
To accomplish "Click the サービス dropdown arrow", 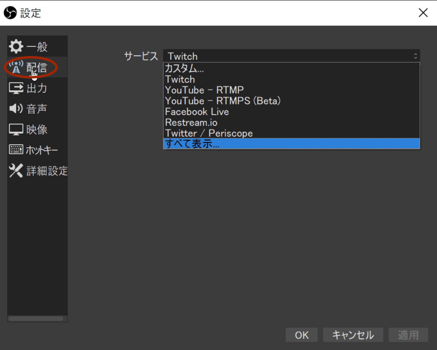I will (415, 56).
